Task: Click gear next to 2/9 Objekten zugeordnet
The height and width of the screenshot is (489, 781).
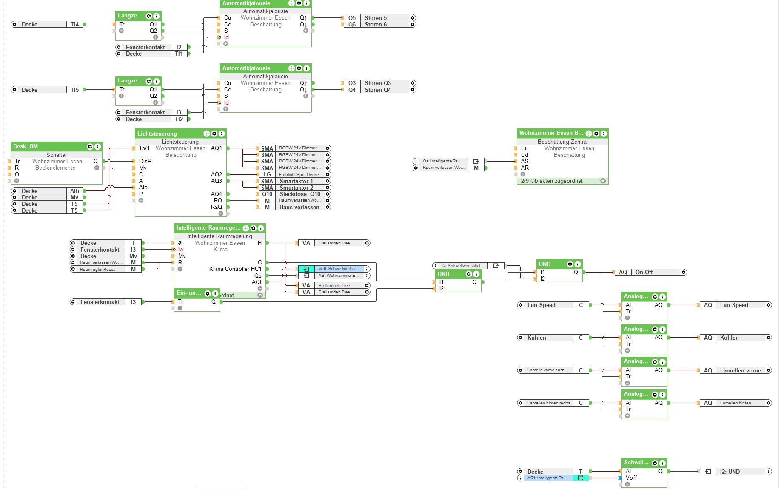Action: tap(603, 181)
